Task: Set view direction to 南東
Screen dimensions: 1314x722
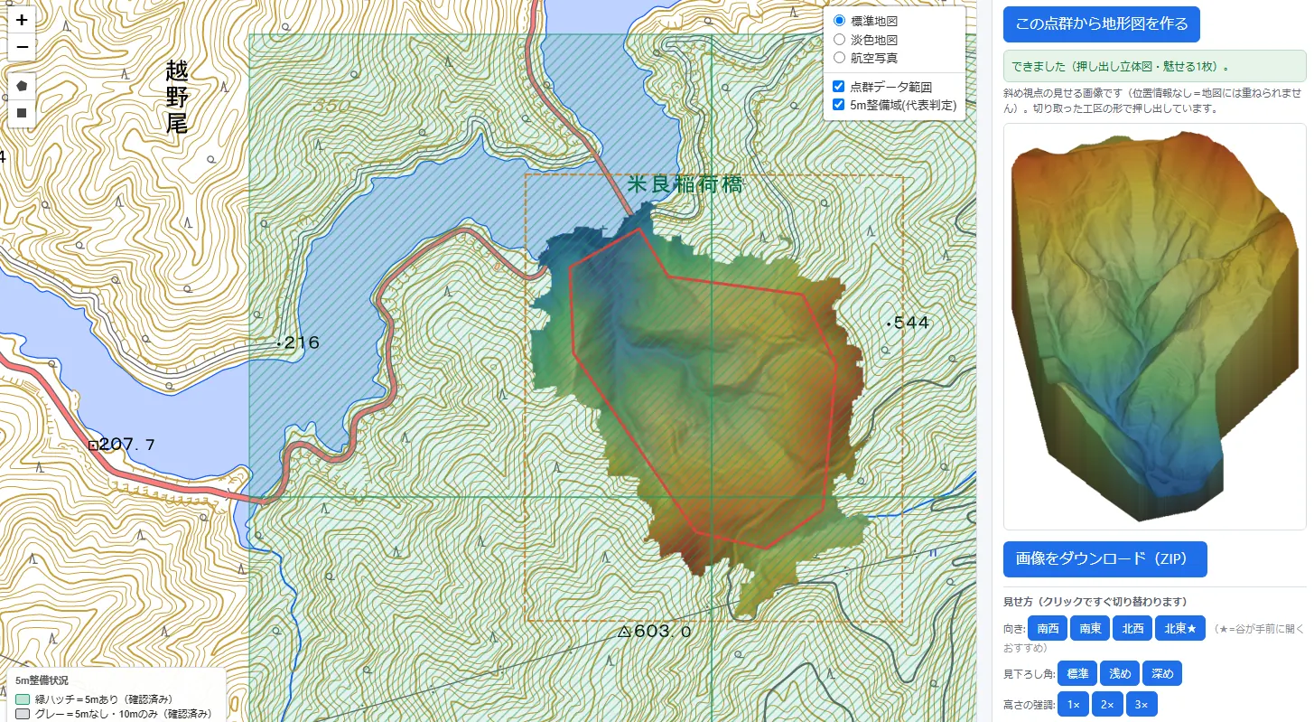Action: click(x=1090, y=628)
